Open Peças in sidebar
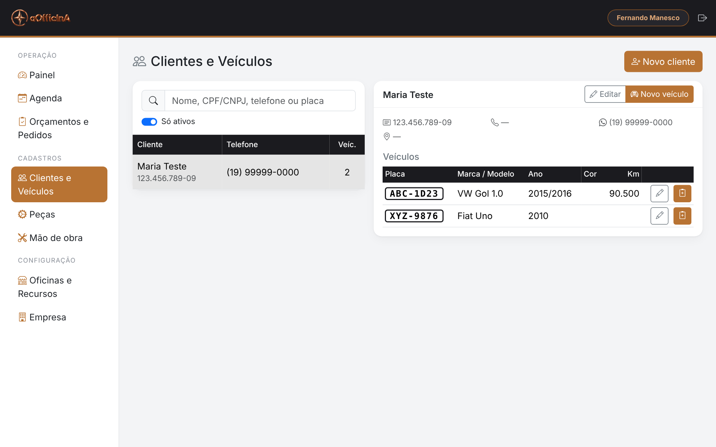The image size is (716, 447). [x=59, y=215]
